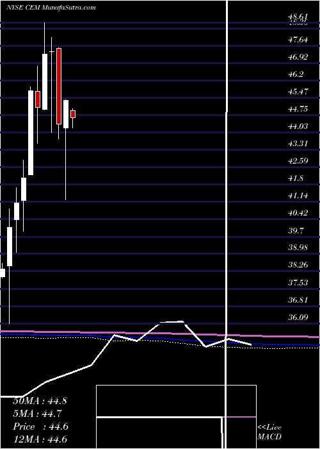320x449 pixels.
Task: Select the 48.61 price axis label
Action: point(298,18)
